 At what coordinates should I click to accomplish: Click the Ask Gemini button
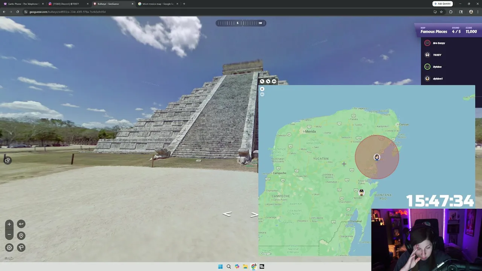[x=442, y=4]
